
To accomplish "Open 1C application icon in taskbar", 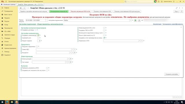I will click(x=17, y=102).
